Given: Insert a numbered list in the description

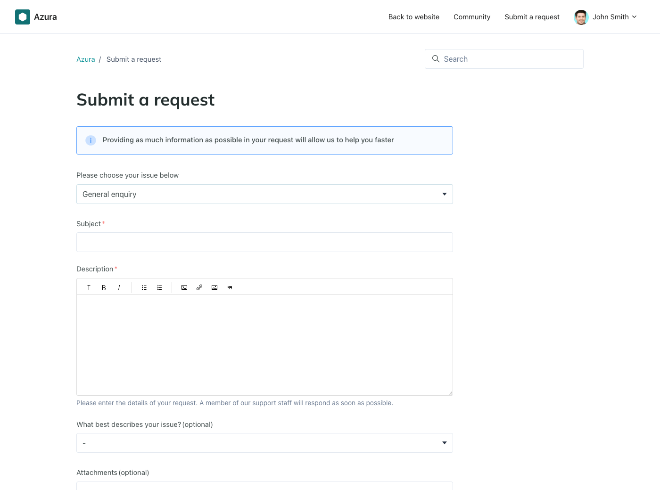Looking at the screenshot, I should [159, 287].
